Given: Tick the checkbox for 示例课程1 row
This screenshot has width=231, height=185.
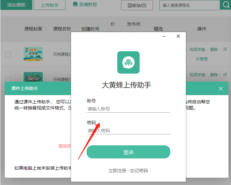Looking at the screenshot, I should pyautogui.click(x=8, y=79).
